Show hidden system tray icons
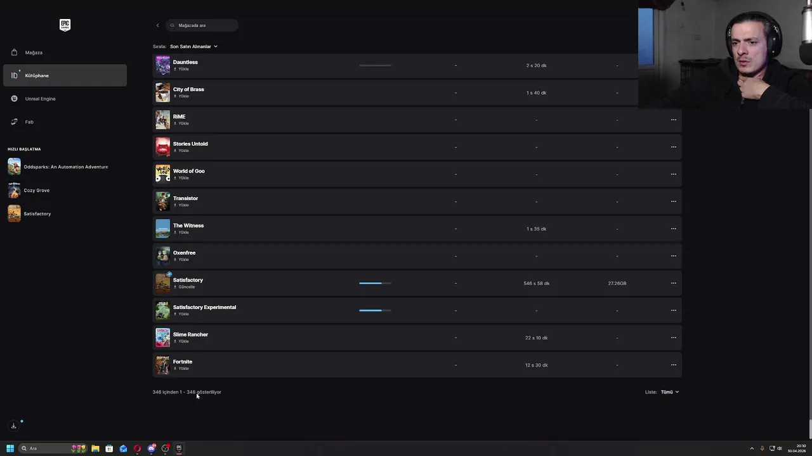The width and height of the screenshot is (812, 456). click(x=752, y=448)
